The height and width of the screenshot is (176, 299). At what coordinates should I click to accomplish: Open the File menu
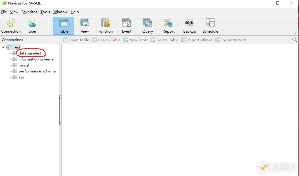(4, 12)
